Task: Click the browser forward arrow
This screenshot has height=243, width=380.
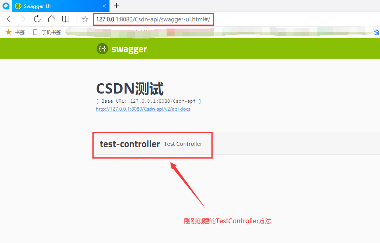Action: 23,19
